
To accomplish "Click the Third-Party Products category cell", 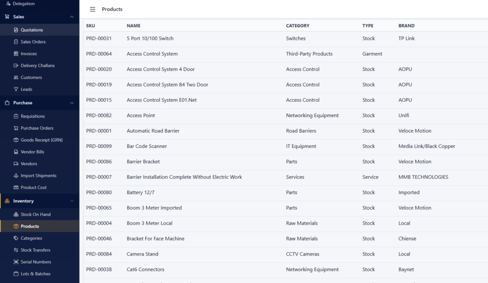I will coord(309,54).
